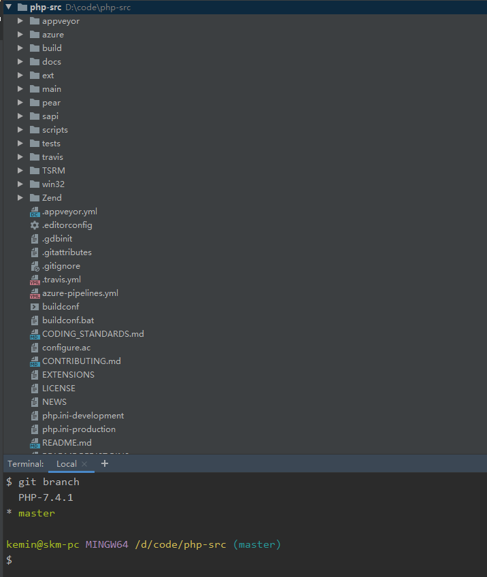Click the NEWS file icon
Screen dimensions: 487x577
coord(35,402)
